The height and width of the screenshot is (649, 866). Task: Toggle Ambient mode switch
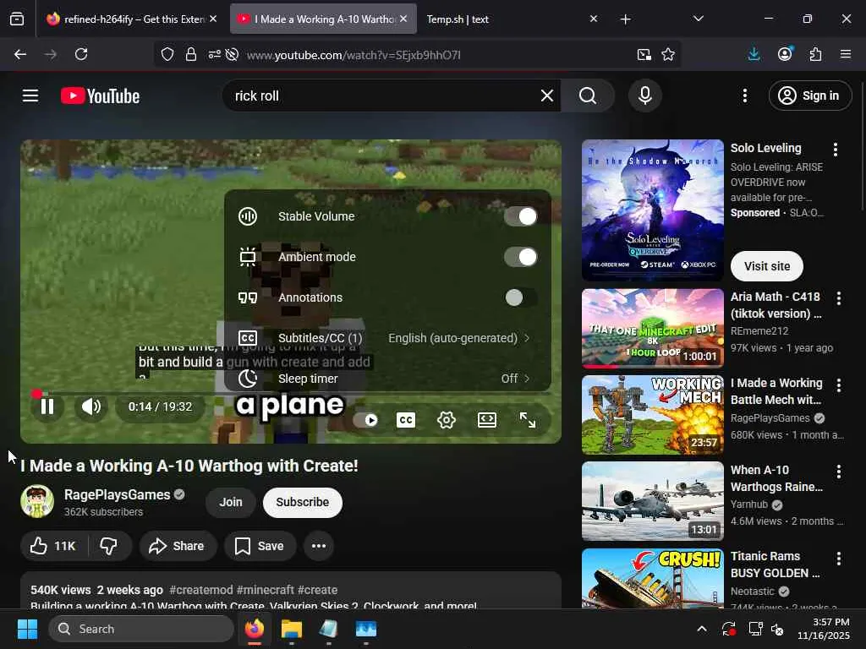pyautogui.click(x=521, y=257)
